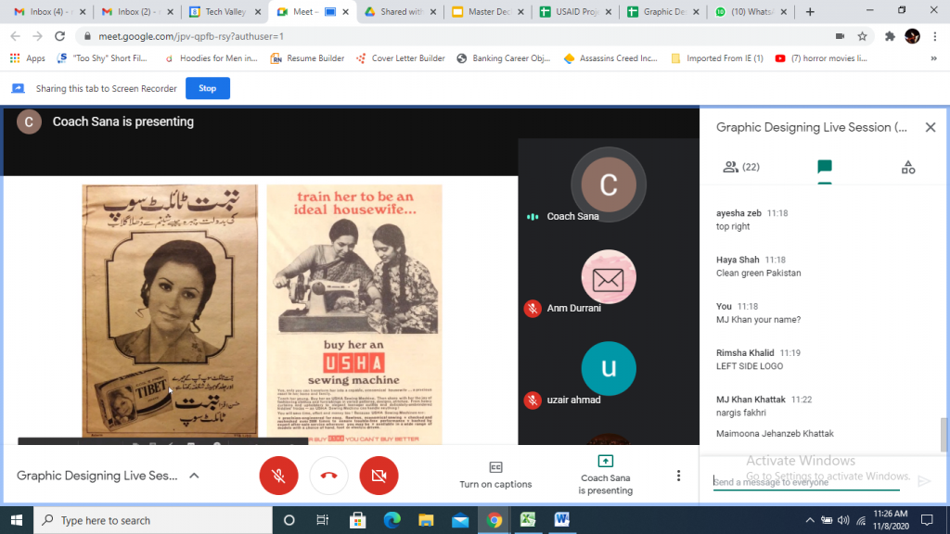This screenshot has width=950, height=534.
Task: Open Excel from the taskbar
Action: 528,520
